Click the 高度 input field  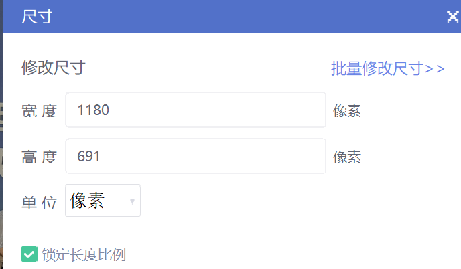click(x=196, y=156)
